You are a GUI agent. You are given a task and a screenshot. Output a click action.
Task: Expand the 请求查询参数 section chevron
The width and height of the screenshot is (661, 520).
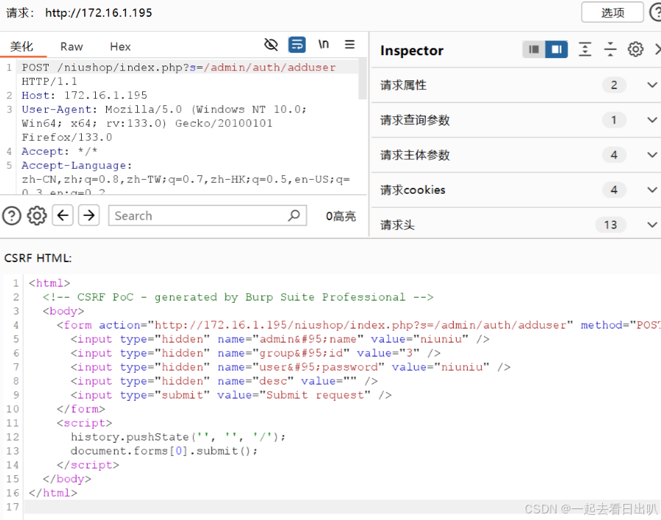pos(651,120)
